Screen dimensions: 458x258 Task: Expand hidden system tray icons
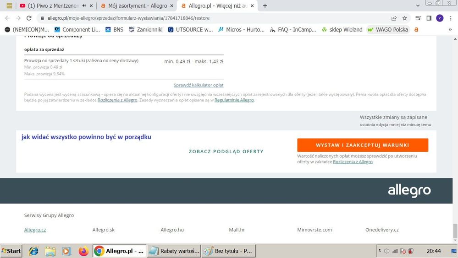click(x=381, y=251)
